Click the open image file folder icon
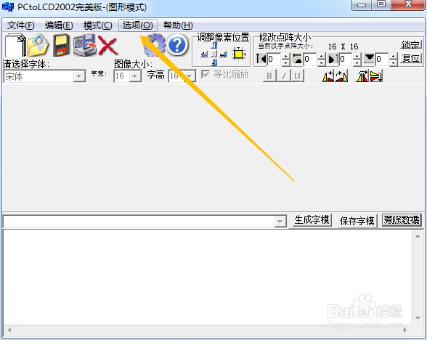Viewport: 427px width, 340px height. coord(38,45)
